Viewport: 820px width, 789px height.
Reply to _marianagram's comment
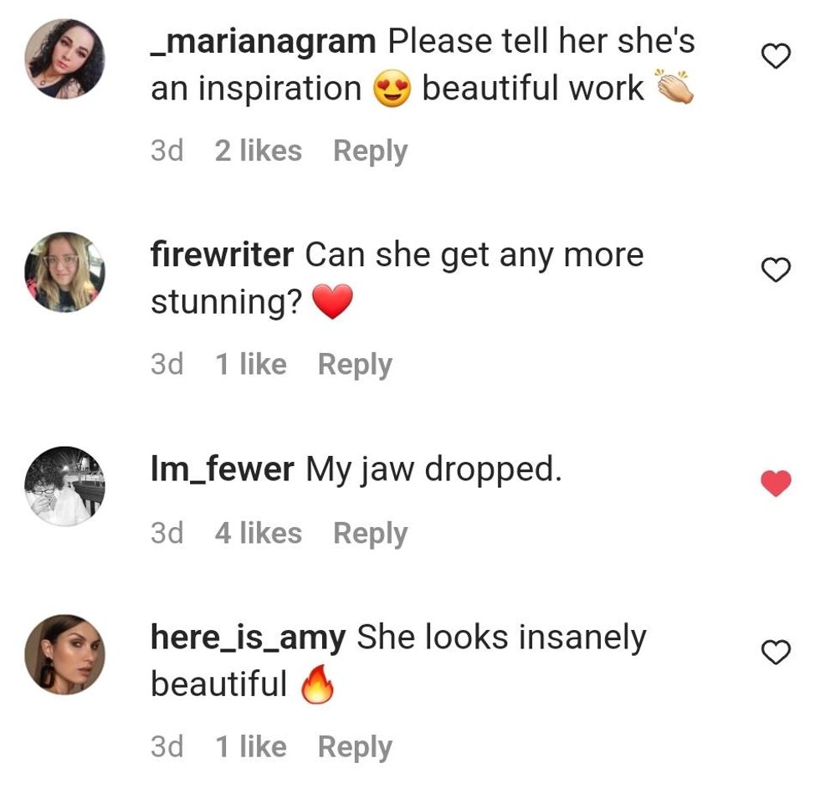pyautogui.click(x=370, y=151)
